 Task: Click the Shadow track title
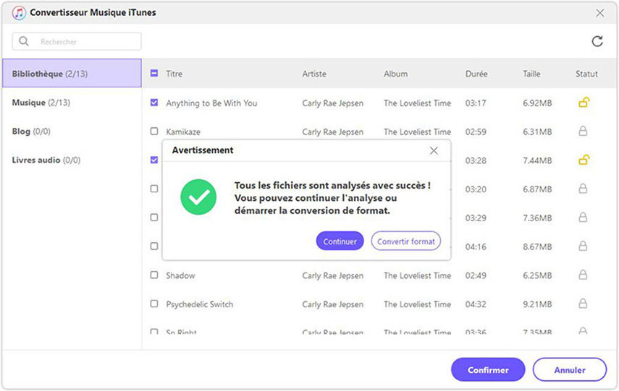(x=180, y=275)
